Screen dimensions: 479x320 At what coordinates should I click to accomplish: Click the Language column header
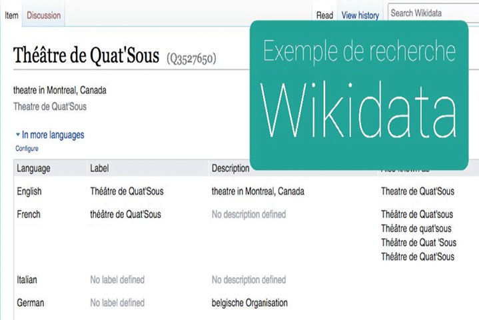33,169
